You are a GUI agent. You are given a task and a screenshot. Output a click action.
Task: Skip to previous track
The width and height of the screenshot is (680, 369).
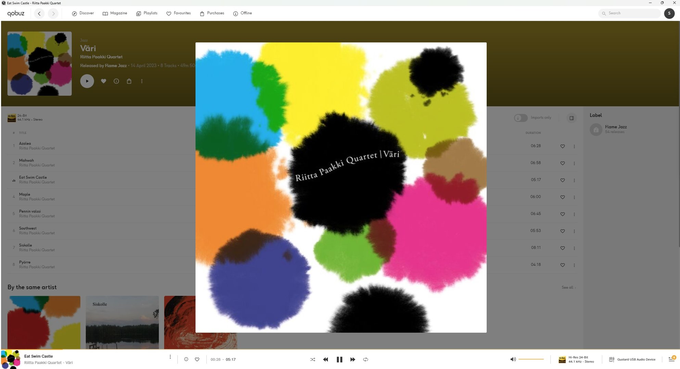click(x=325, y=359)
